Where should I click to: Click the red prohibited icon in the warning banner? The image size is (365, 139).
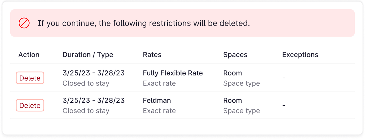coord(24,23)
